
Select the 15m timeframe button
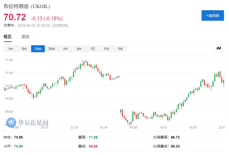point(38,49)
